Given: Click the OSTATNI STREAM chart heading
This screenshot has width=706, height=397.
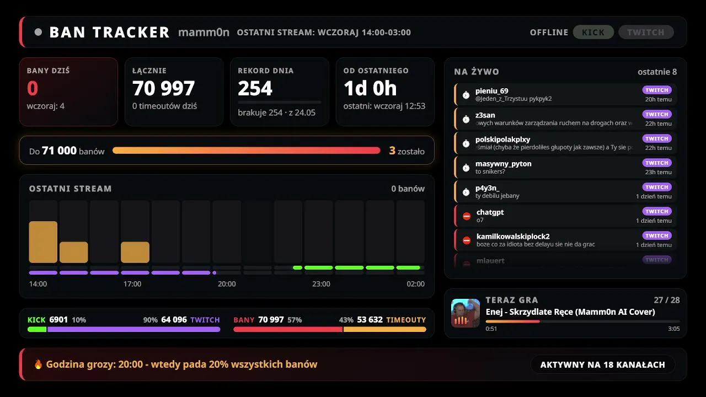Looking at the screenshot, I should click(70, 189).
